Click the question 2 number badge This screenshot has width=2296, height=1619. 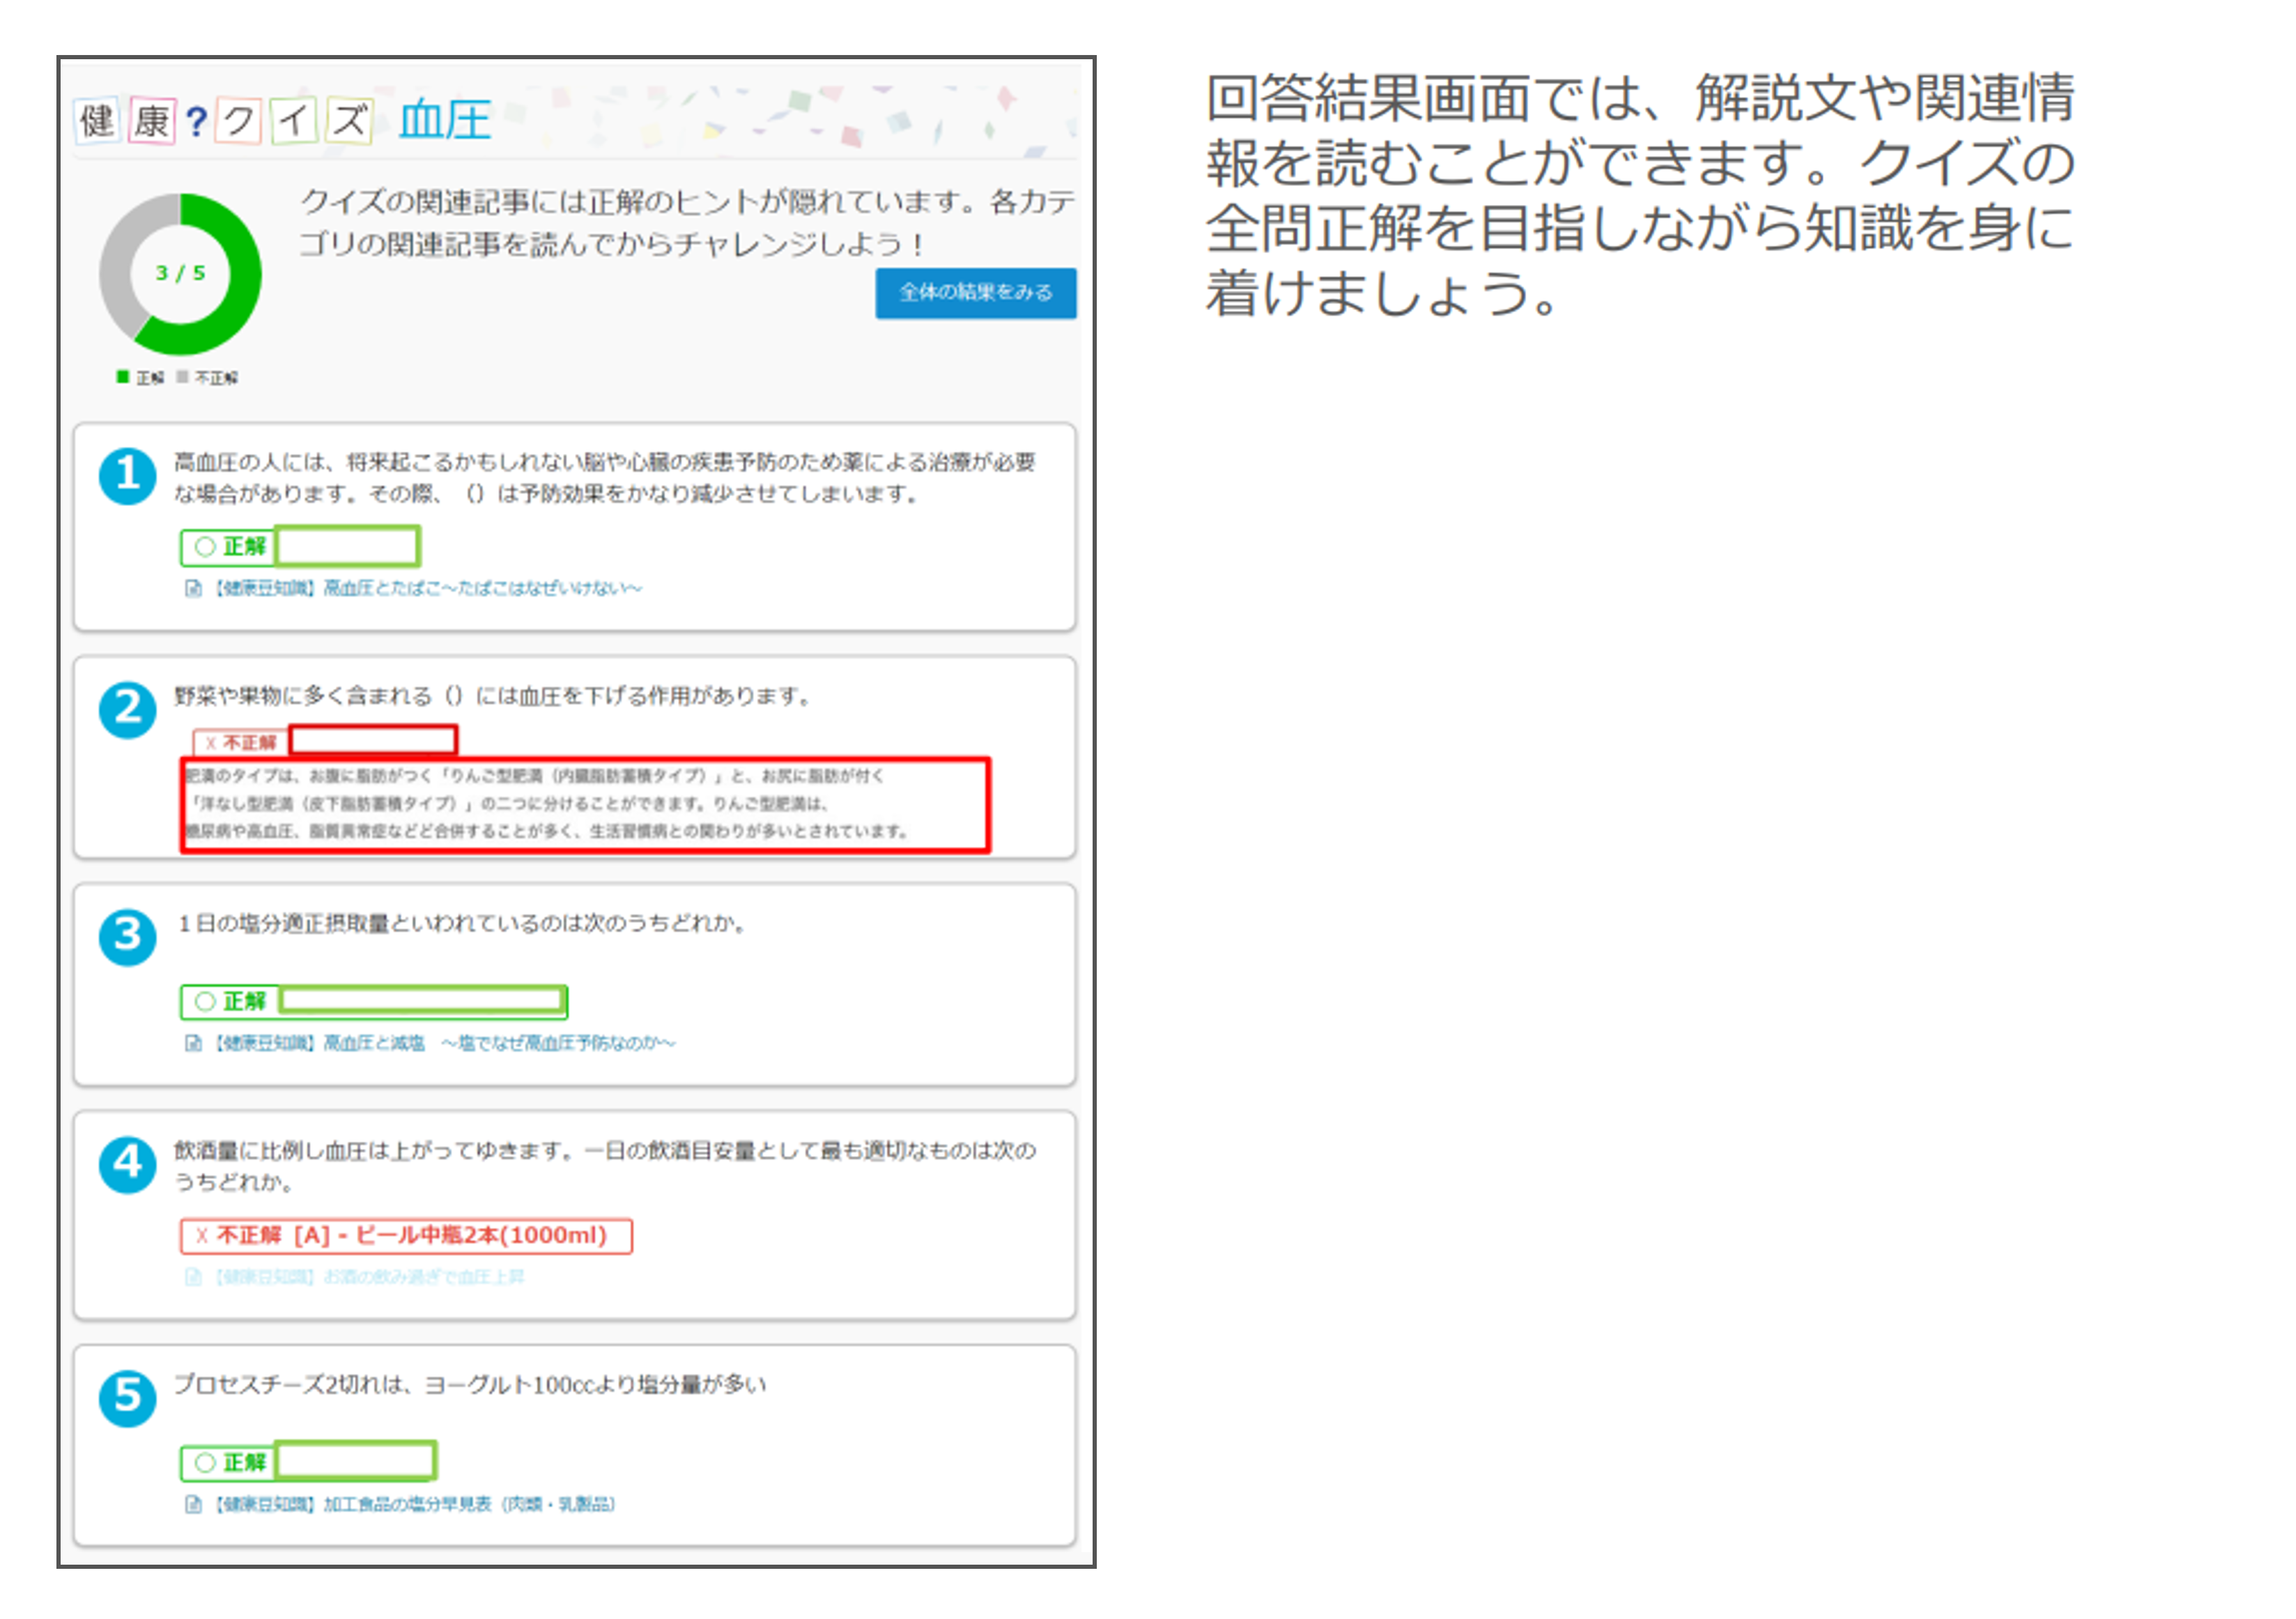coord(127,710)
